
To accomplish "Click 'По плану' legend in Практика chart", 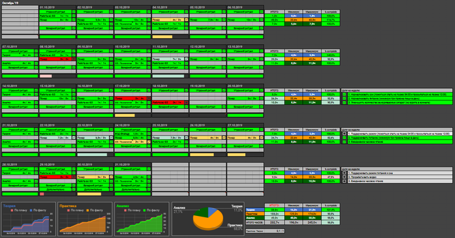I will click(76, 210).
